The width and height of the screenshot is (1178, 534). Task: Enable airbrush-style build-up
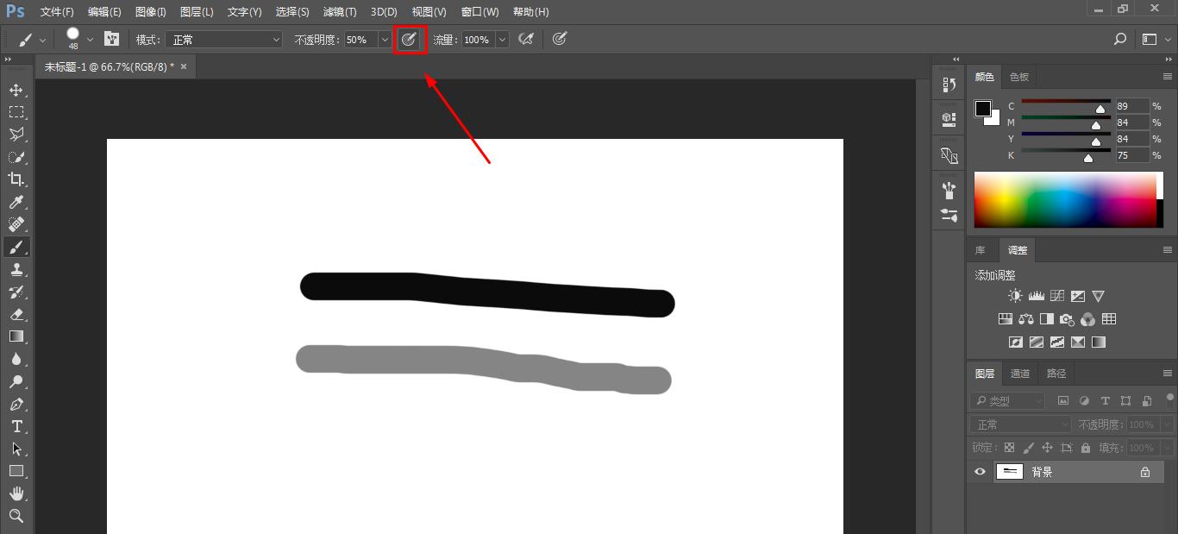(x=526, y=39)
